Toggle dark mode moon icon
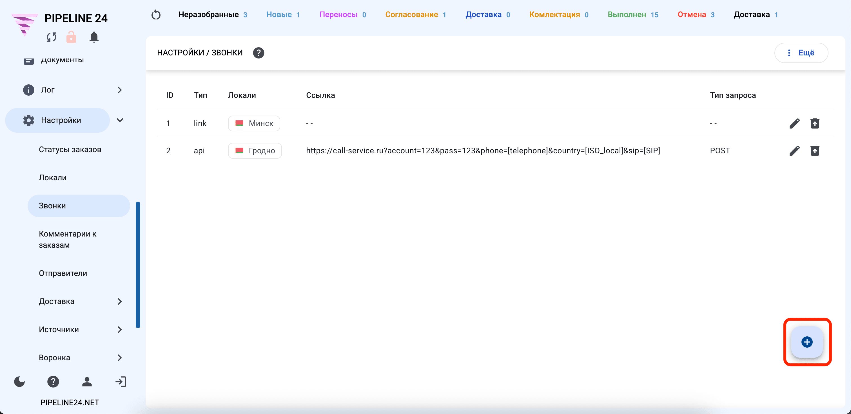Image resolution: width=851 pixels, height=414 pixels. pos(19,382)
